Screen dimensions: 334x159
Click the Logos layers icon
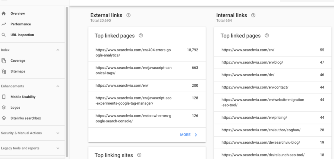[4, 108]
